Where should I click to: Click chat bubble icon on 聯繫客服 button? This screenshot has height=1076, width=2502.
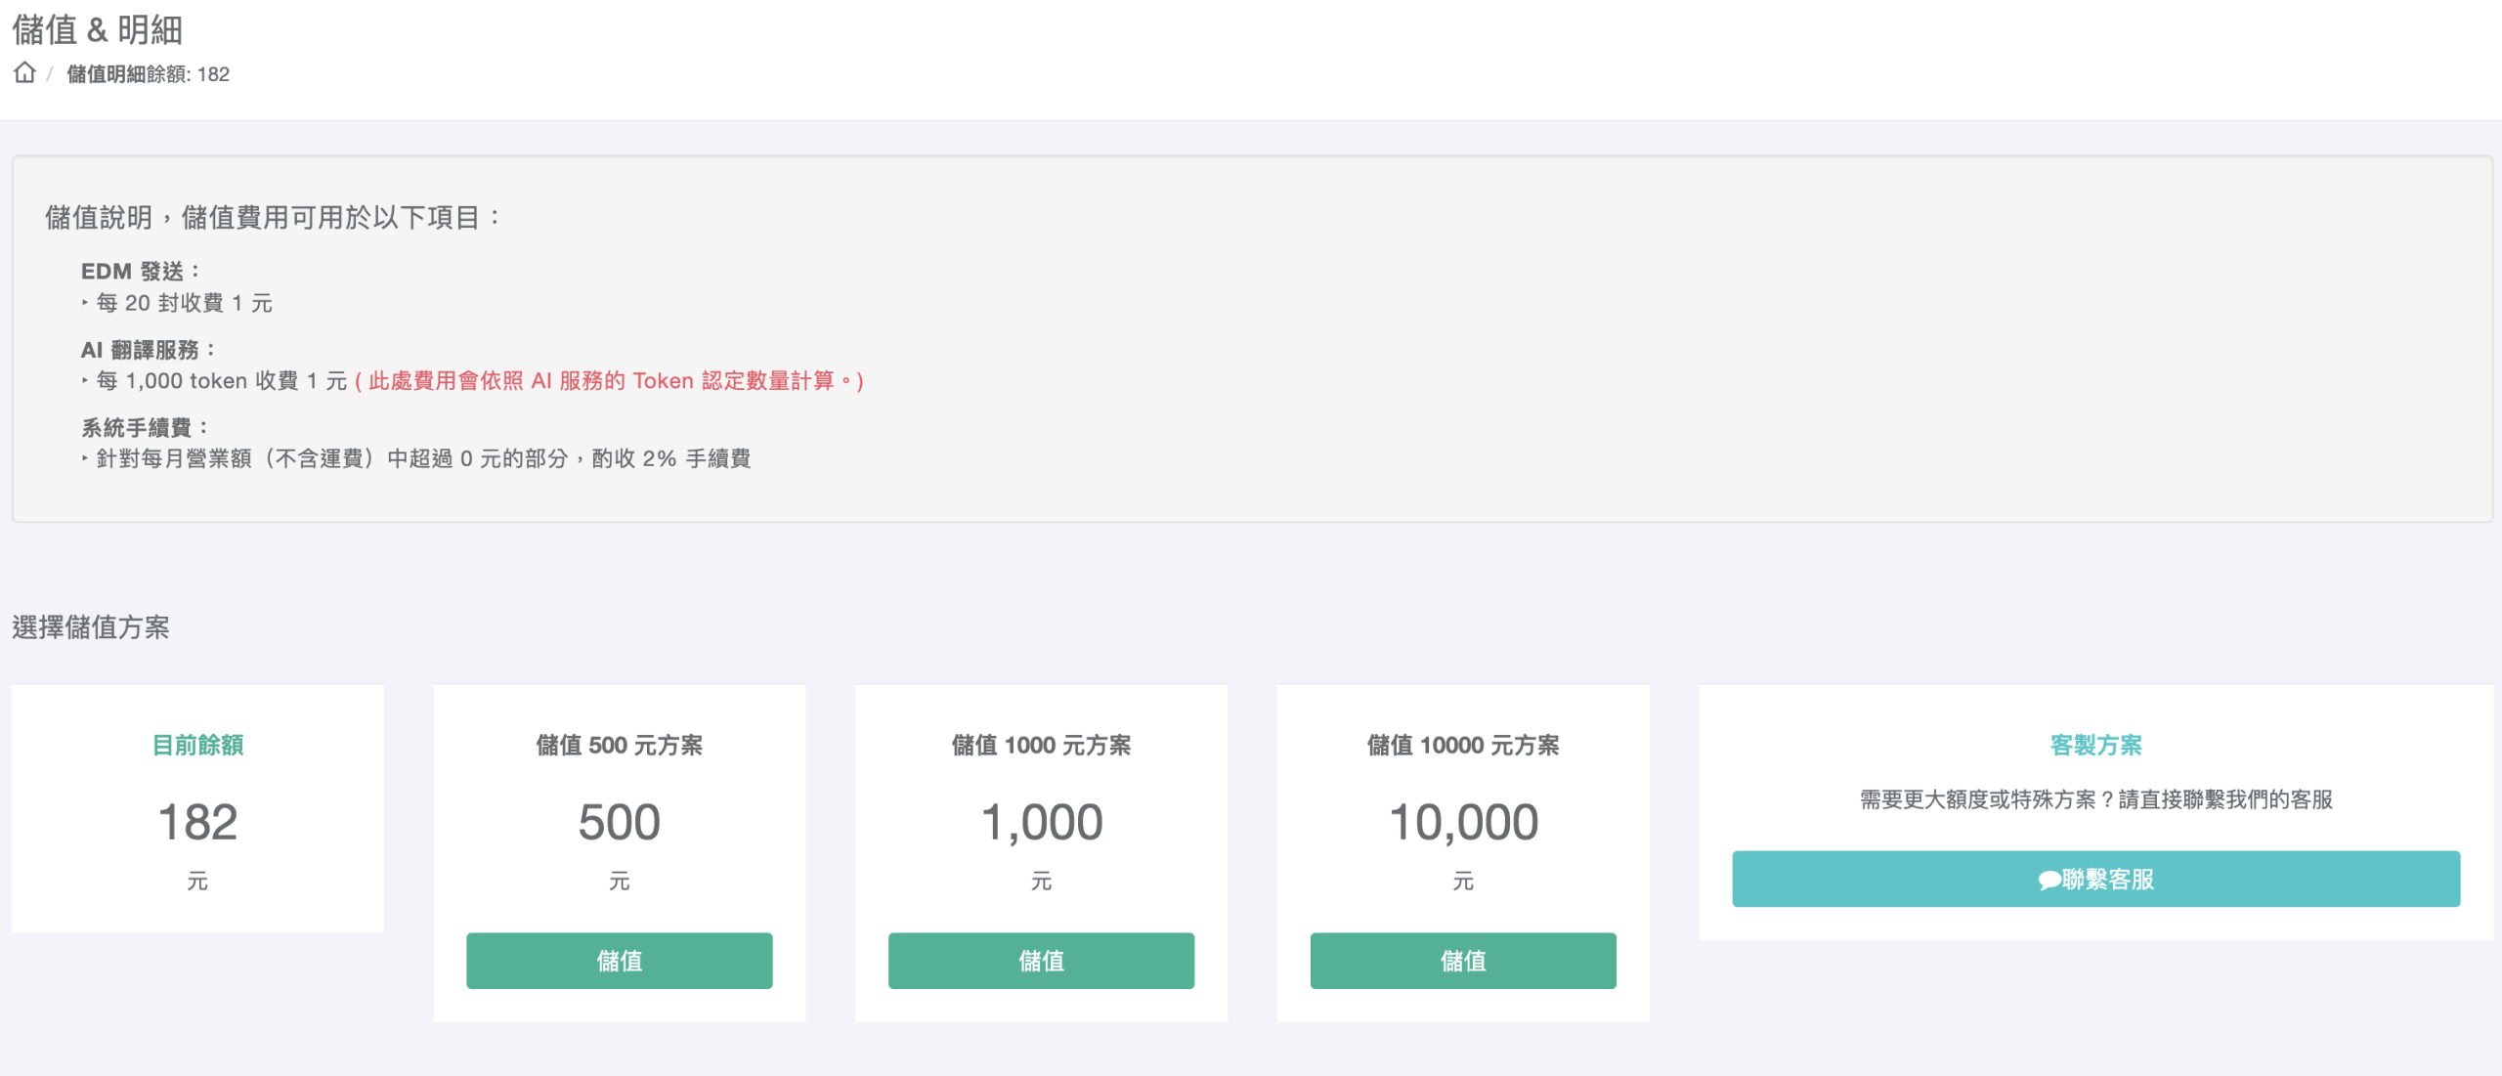point(2049,880)
